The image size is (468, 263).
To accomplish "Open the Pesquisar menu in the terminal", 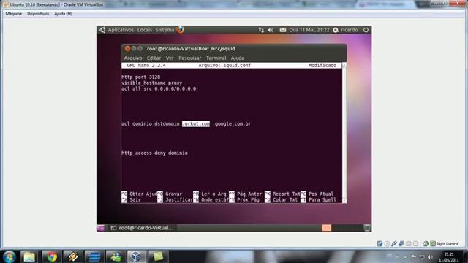I will (x=190, y=58).
